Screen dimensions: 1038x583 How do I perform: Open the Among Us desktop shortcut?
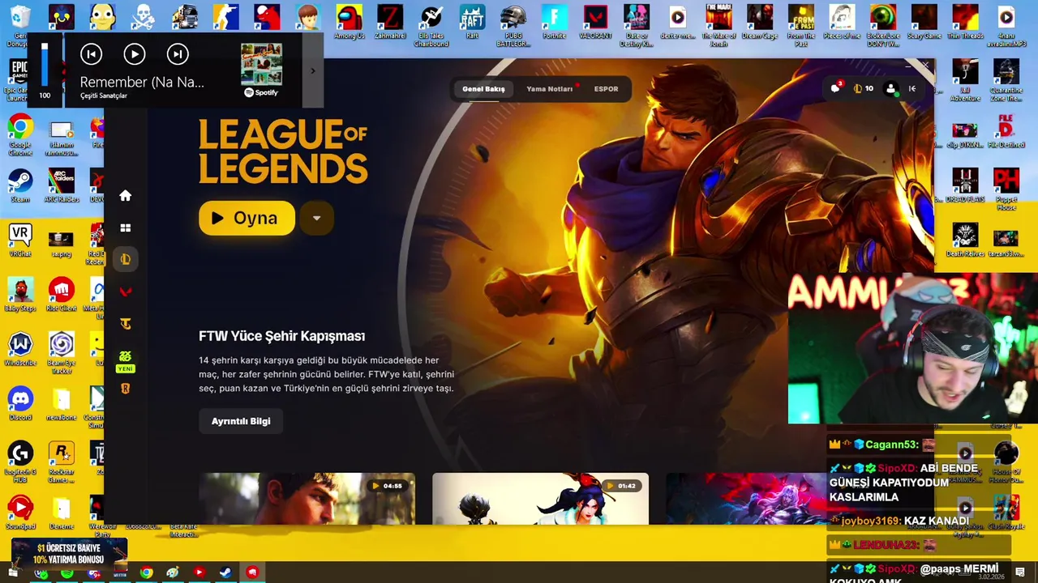click(x=350, y=23)
